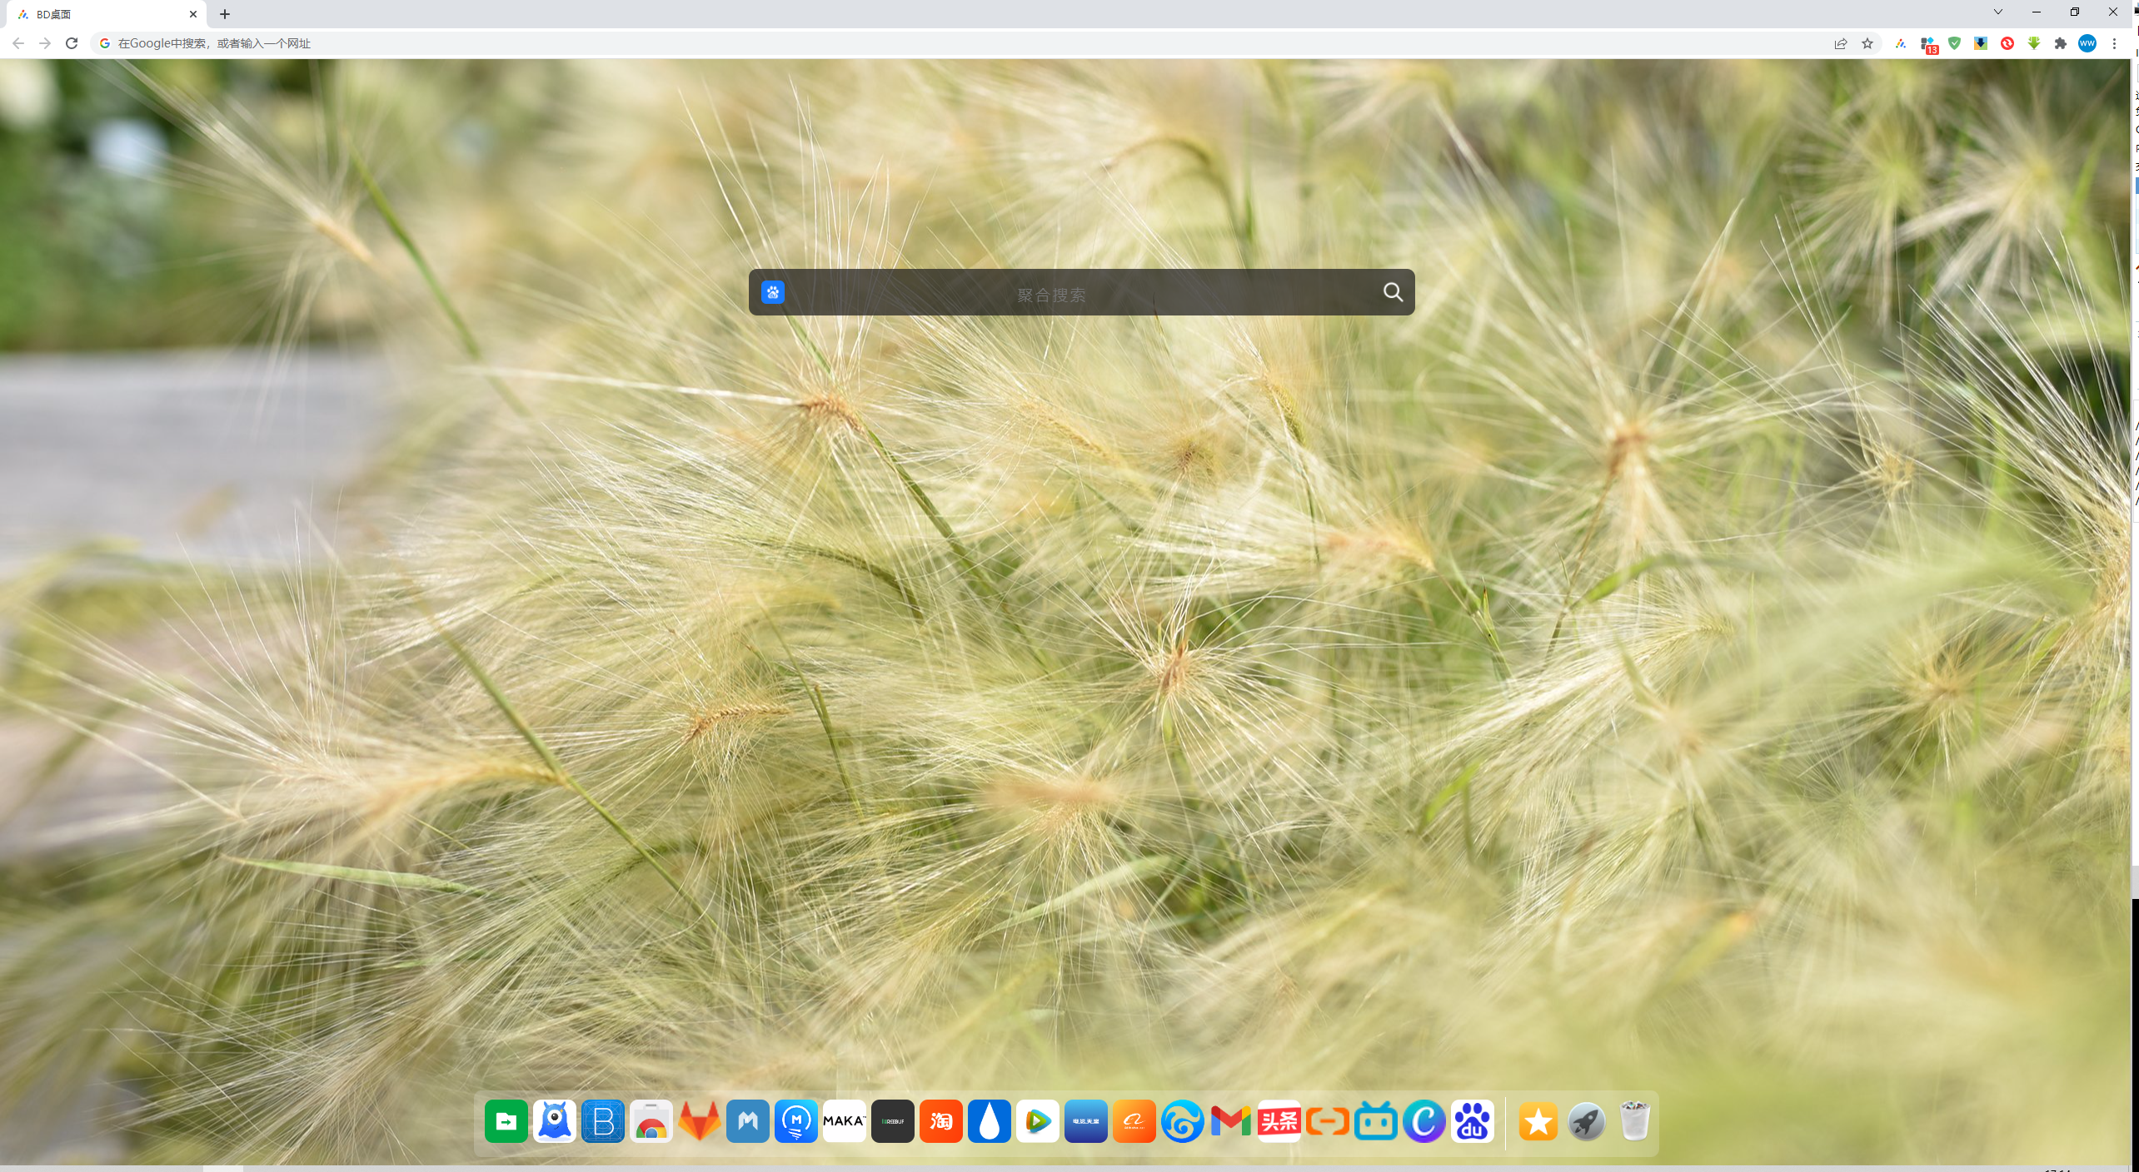Switch search engine via Baidu icon in search bar
This screenshot has width=2139, height=1172.
point(773,292)
